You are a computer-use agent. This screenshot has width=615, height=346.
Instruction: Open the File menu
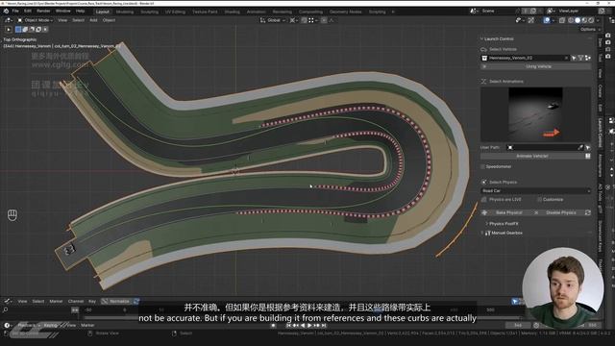(15, 11)
